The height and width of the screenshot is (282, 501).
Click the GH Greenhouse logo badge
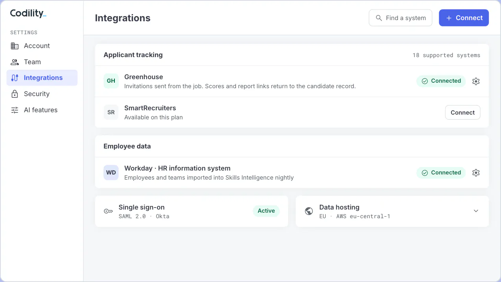[x=111, y=81]
